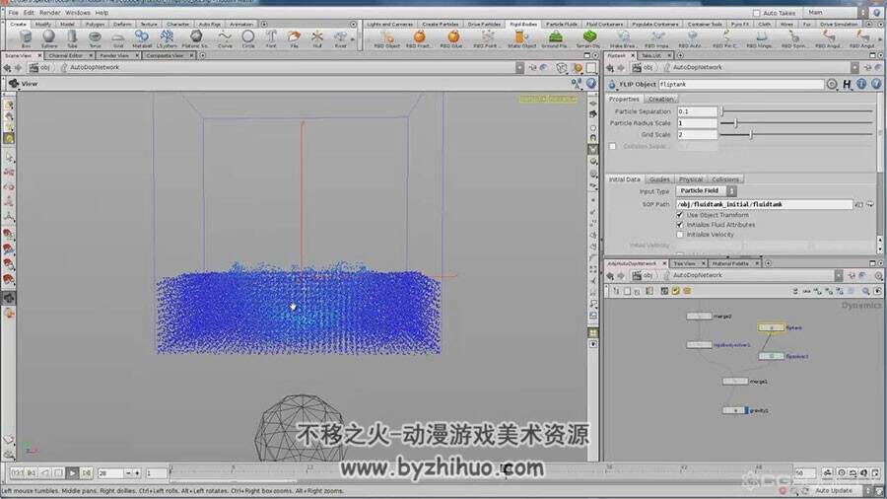Image resolution: width=887 pixels, height=499 pixels.
Task: Open the Render menu
Action: coord(50,13)
